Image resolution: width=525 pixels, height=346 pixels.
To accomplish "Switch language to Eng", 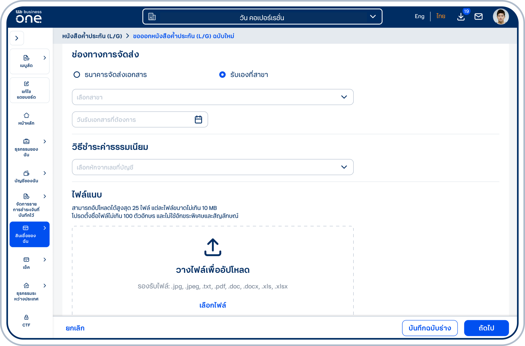I will tap(419, 16).
